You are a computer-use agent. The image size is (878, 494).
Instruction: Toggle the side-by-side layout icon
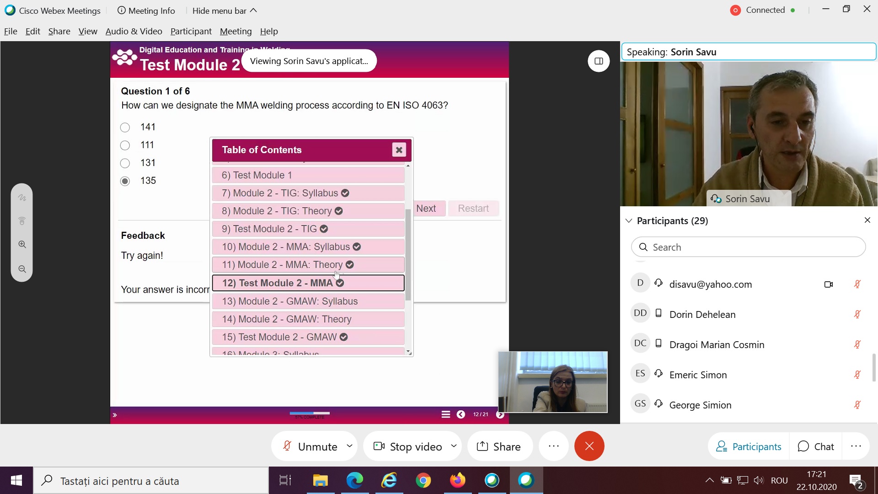click(599, 61)
